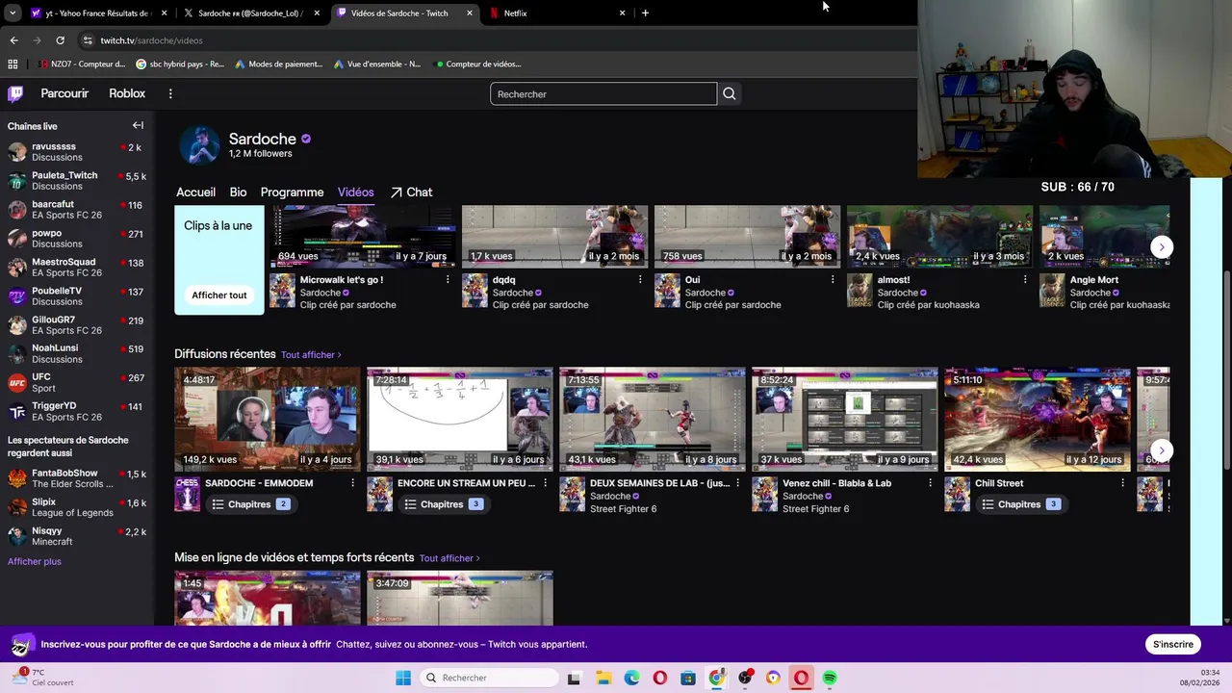Image resolution: width=1232 pixels, height=693 pixels.
Task: Open Microsoft Edge from taskbar
Action: click(x=631, y=678)
